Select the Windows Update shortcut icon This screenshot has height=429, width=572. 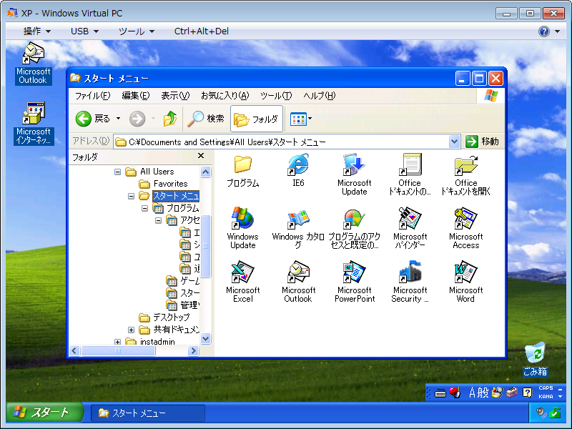[242, 220]
